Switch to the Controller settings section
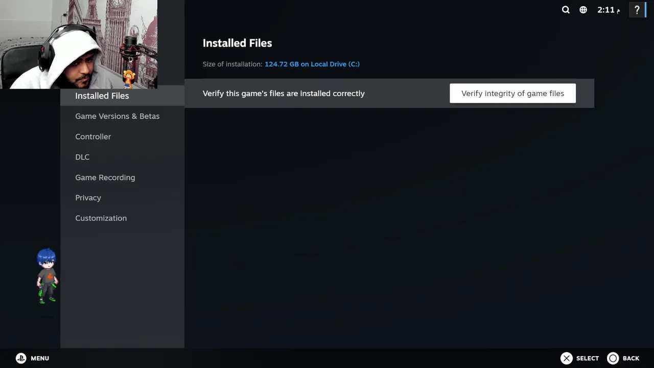This screenshot has height=368, width=654. click(93, 136)
